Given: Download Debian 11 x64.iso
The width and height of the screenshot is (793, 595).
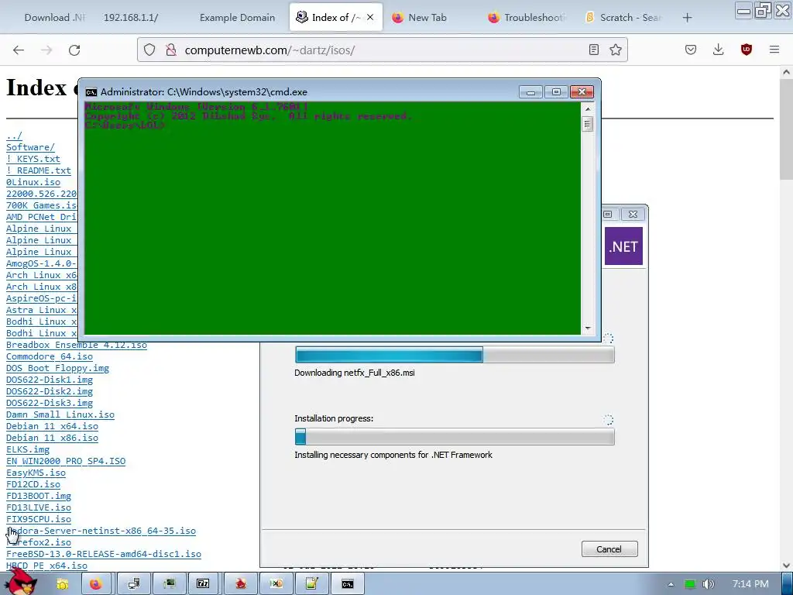Looking at the screenshot, I should (x=52, y=426).
